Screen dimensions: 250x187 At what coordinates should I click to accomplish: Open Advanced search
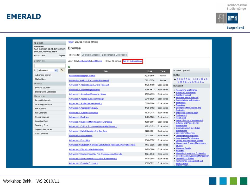pos(43,75)
